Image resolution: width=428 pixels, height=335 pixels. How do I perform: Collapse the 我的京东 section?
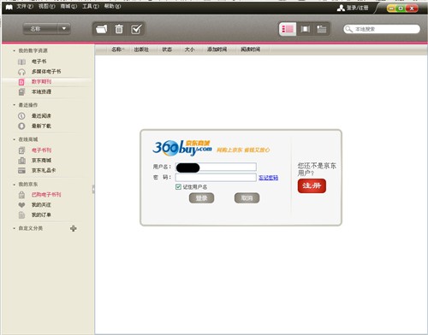(x=14, y=185)
